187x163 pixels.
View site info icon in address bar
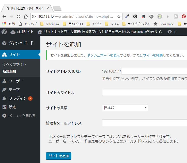point(34,16)
